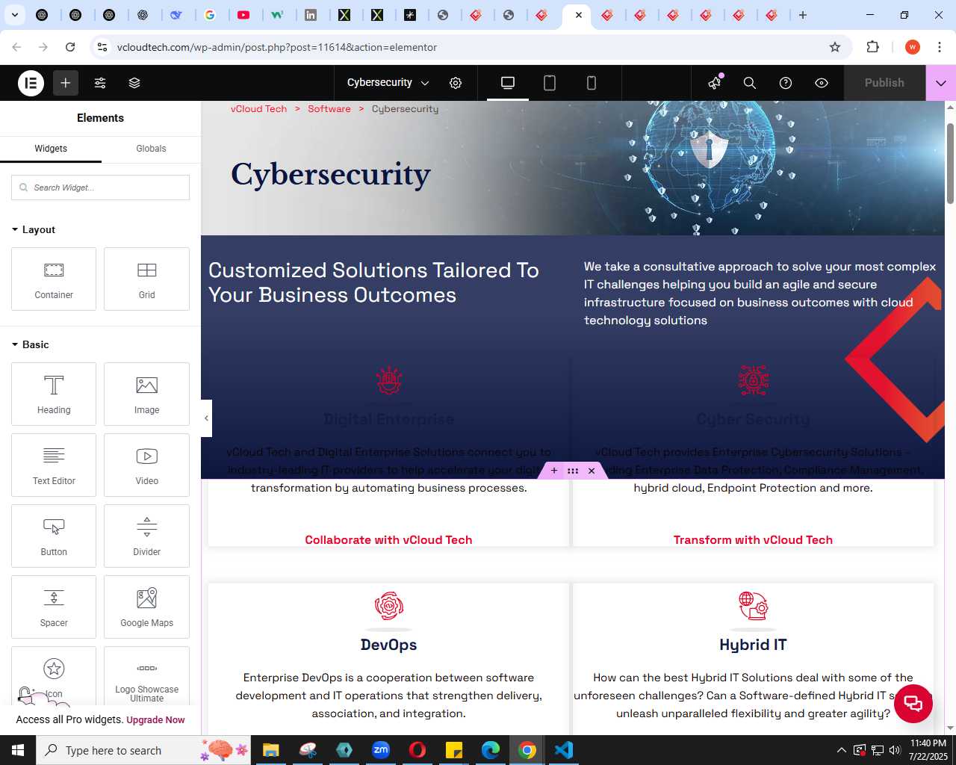
Task: Click the editor vertical scrollbar thumb
Action: tap(950, 163)
